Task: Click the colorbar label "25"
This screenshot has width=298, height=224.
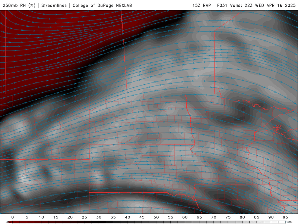Action: (x=85, y=217)
